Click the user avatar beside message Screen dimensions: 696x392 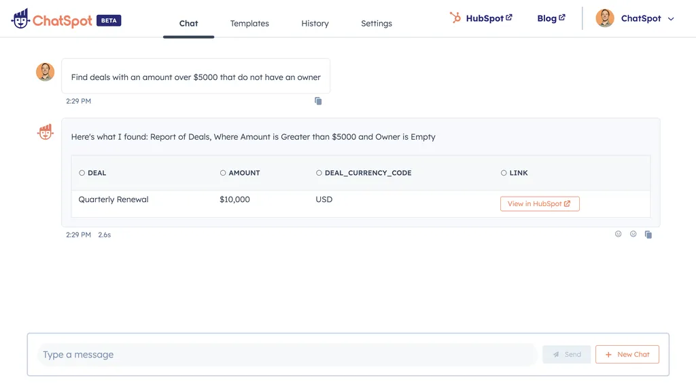click(x=46, y=72)
